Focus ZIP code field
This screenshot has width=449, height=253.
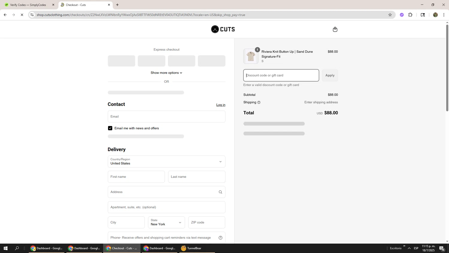point(207,222)
